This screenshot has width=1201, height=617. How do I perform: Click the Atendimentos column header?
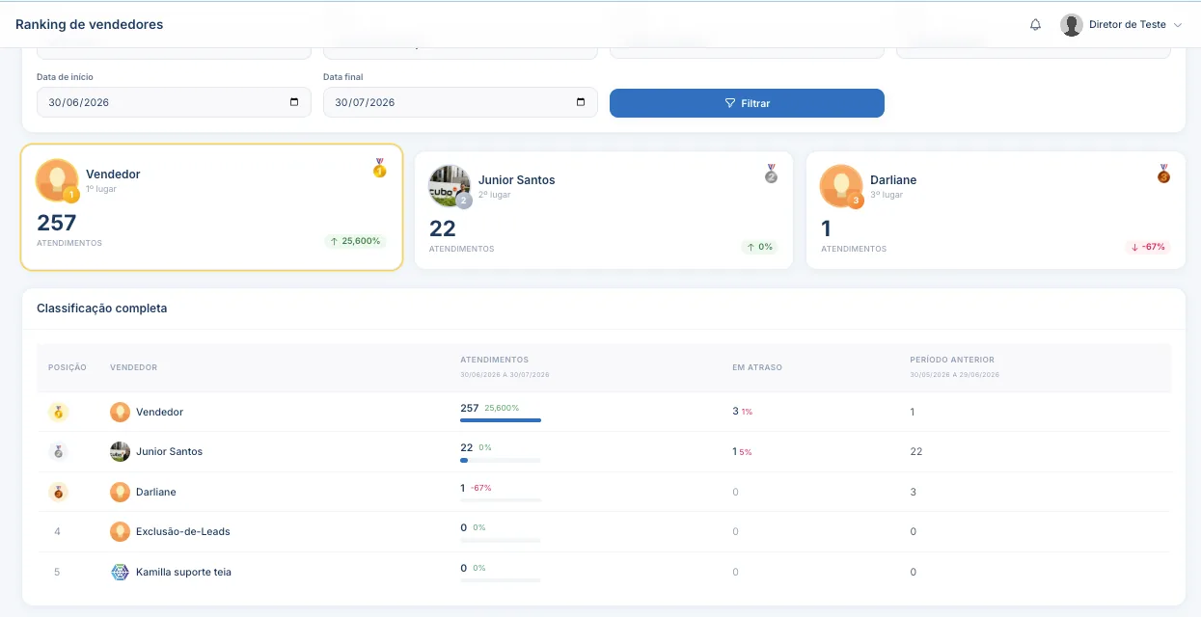pos(494,360)
